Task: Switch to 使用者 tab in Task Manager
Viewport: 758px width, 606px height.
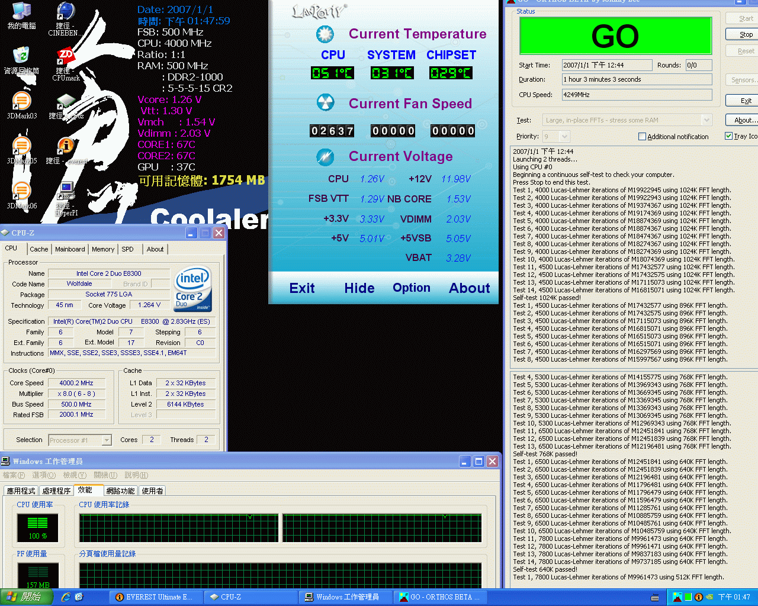Action: click(152, 491)
